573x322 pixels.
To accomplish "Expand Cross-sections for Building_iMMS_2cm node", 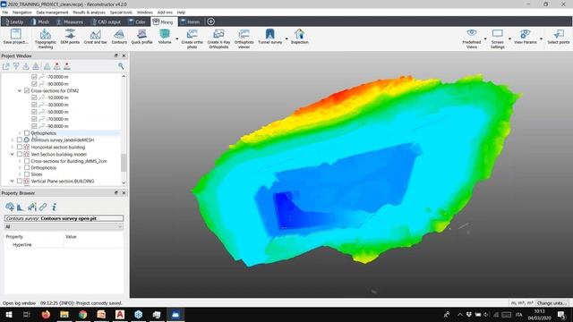I will [x=20, y=161].
